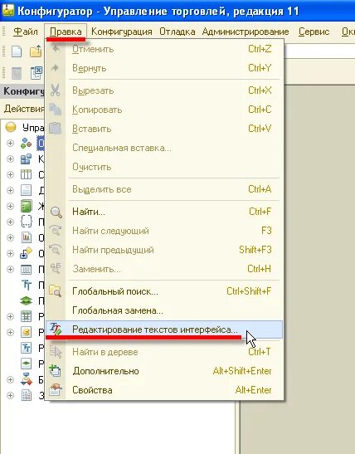The height and width of the screenshot is (454, 355).
Task: Expand the grid calendar tree node
Action: pos(11,269)
